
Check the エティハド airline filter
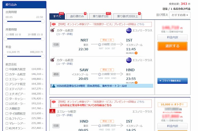(7, 89)
